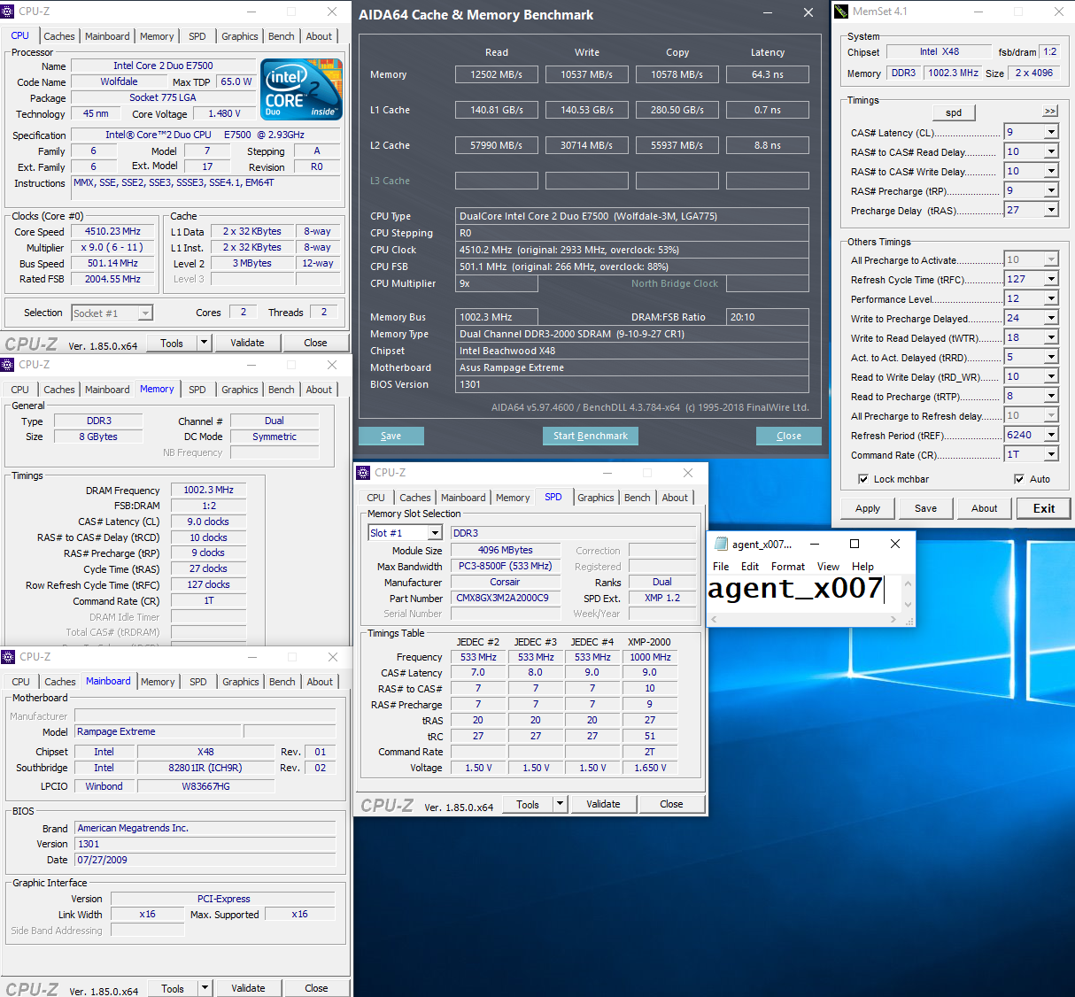This screenshot has height=997, width=1075.
Task: Switch to Caches tab in top CPU-Z window
Action: (x=59, y=36)
